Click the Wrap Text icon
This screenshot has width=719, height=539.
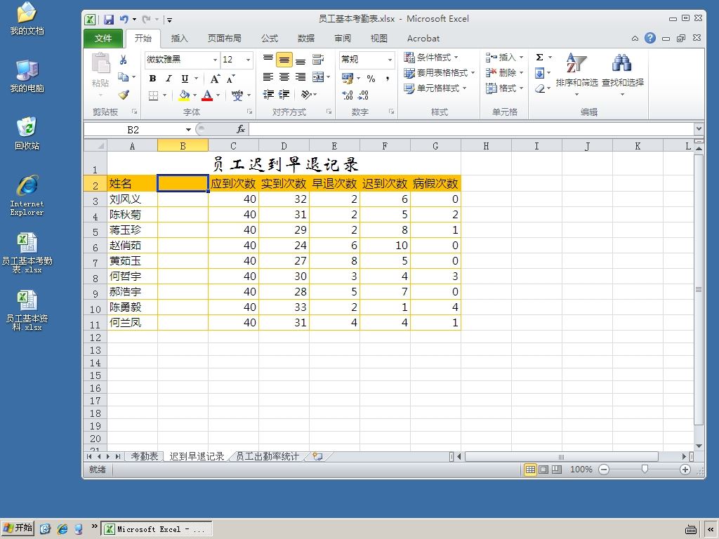(x=318, y=59)
